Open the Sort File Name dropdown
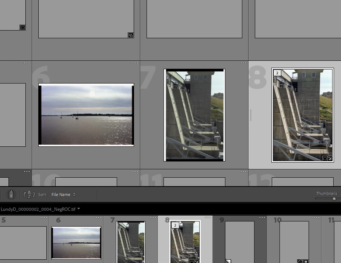Viewport: 341px width, 263px height. [63, 195]
